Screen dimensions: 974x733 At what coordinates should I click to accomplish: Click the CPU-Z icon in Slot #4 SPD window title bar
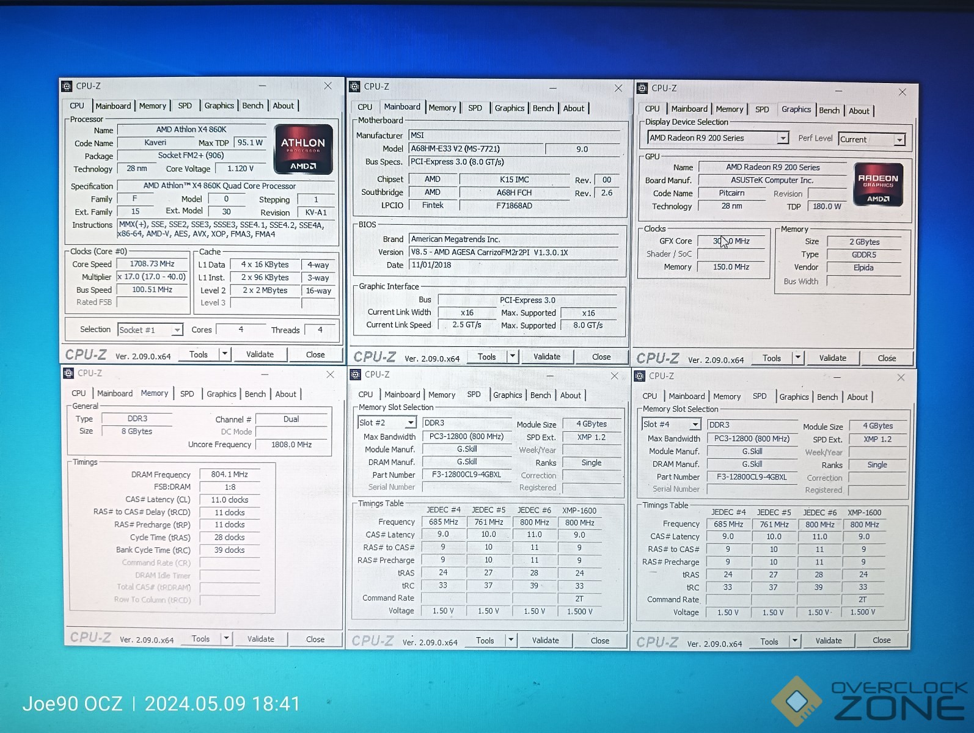(640, 376)
